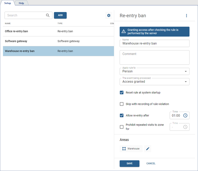Click the warning triangle icon in banner

tap(123, 32)
